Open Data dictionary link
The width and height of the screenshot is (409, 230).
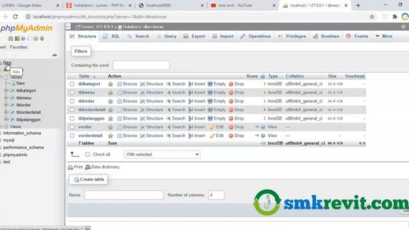coord(102,167)
